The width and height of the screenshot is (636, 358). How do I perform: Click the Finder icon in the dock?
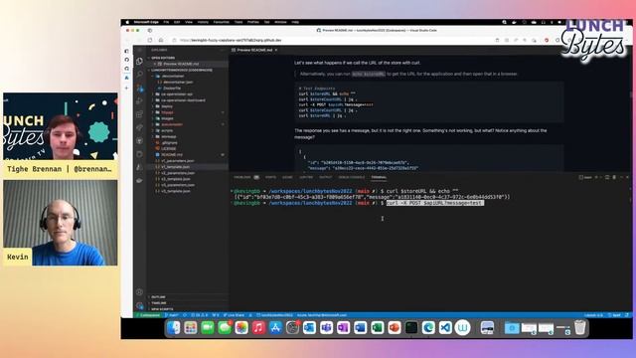click(x=174, y=327)
